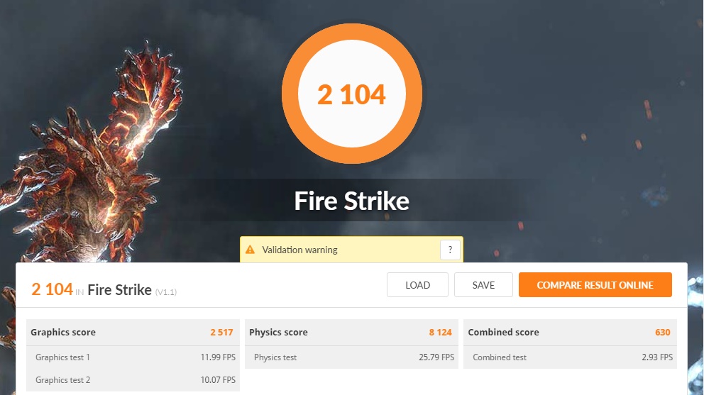Click the Combined test row
This screenshot has width=704, height=395.
[570, 357]
